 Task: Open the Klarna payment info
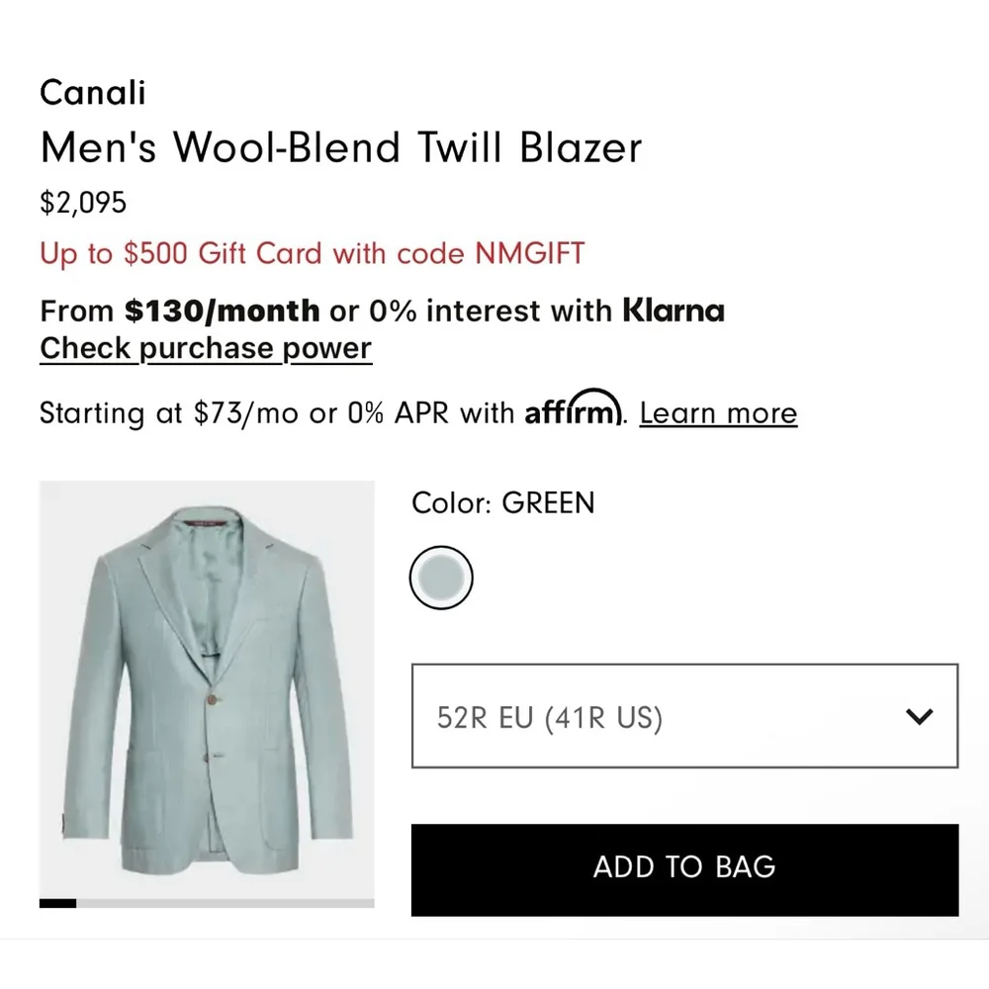tap(674, 312)
